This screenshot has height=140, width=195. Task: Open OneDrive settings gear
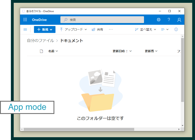[159, 20]
